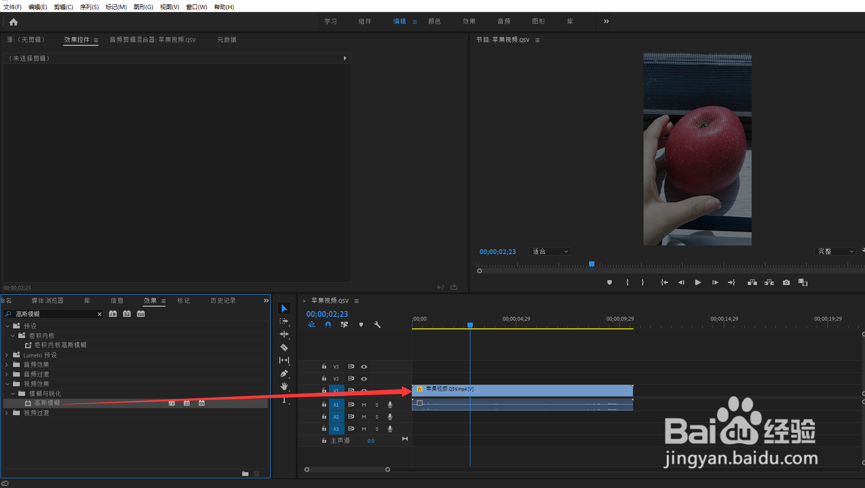This screenshot has height=488, width=865.
Task: Select the Pen tool
Action: [x=284, y=373]
